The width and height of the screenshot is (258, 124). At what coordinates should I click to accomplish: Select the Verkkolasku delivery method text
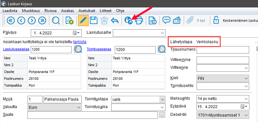click(x=207, y=42)
